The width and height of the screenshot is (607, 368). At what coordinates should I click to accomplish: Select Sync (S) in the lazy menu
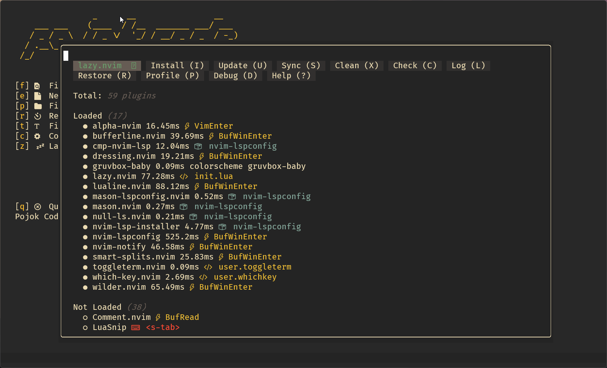(x=301, y=66)
